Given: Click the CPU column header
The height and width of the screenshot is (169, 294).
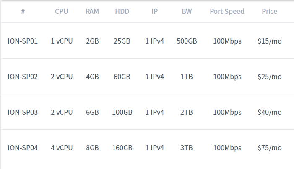Looking at the screenshot, I should pyautogui.click(x=62, y=11).
